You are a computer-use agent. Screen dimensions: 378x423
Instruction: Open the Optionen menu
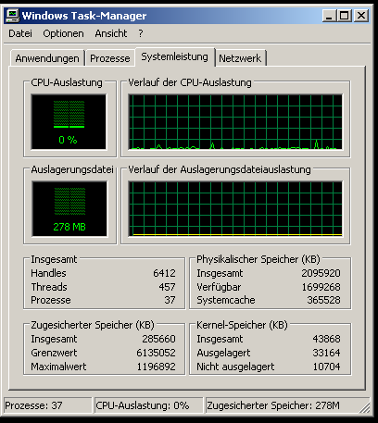(x=63, y=33)
